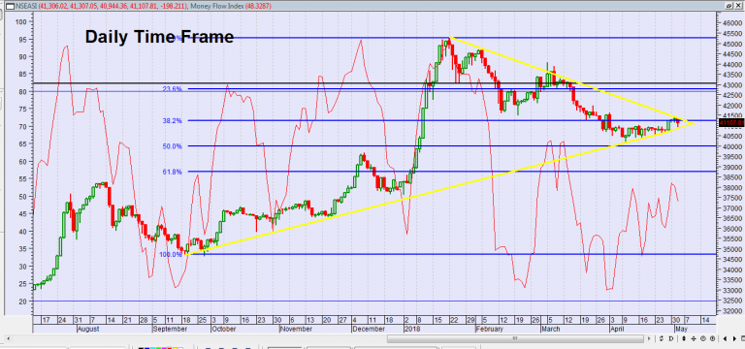This screenshot has width=745, height=349.
Task: Click the April month label on time axis
Action: [616, 329]
